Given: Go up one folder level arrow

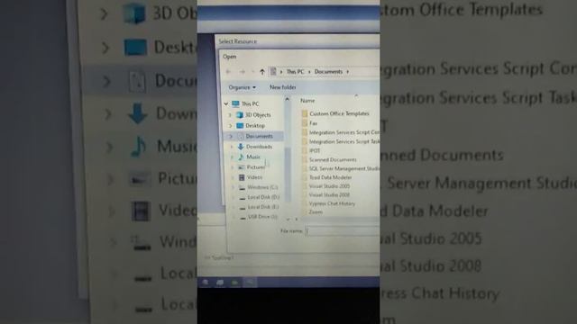Looking at the screenshot, I should pyautogui.click(x=262, y=72).
